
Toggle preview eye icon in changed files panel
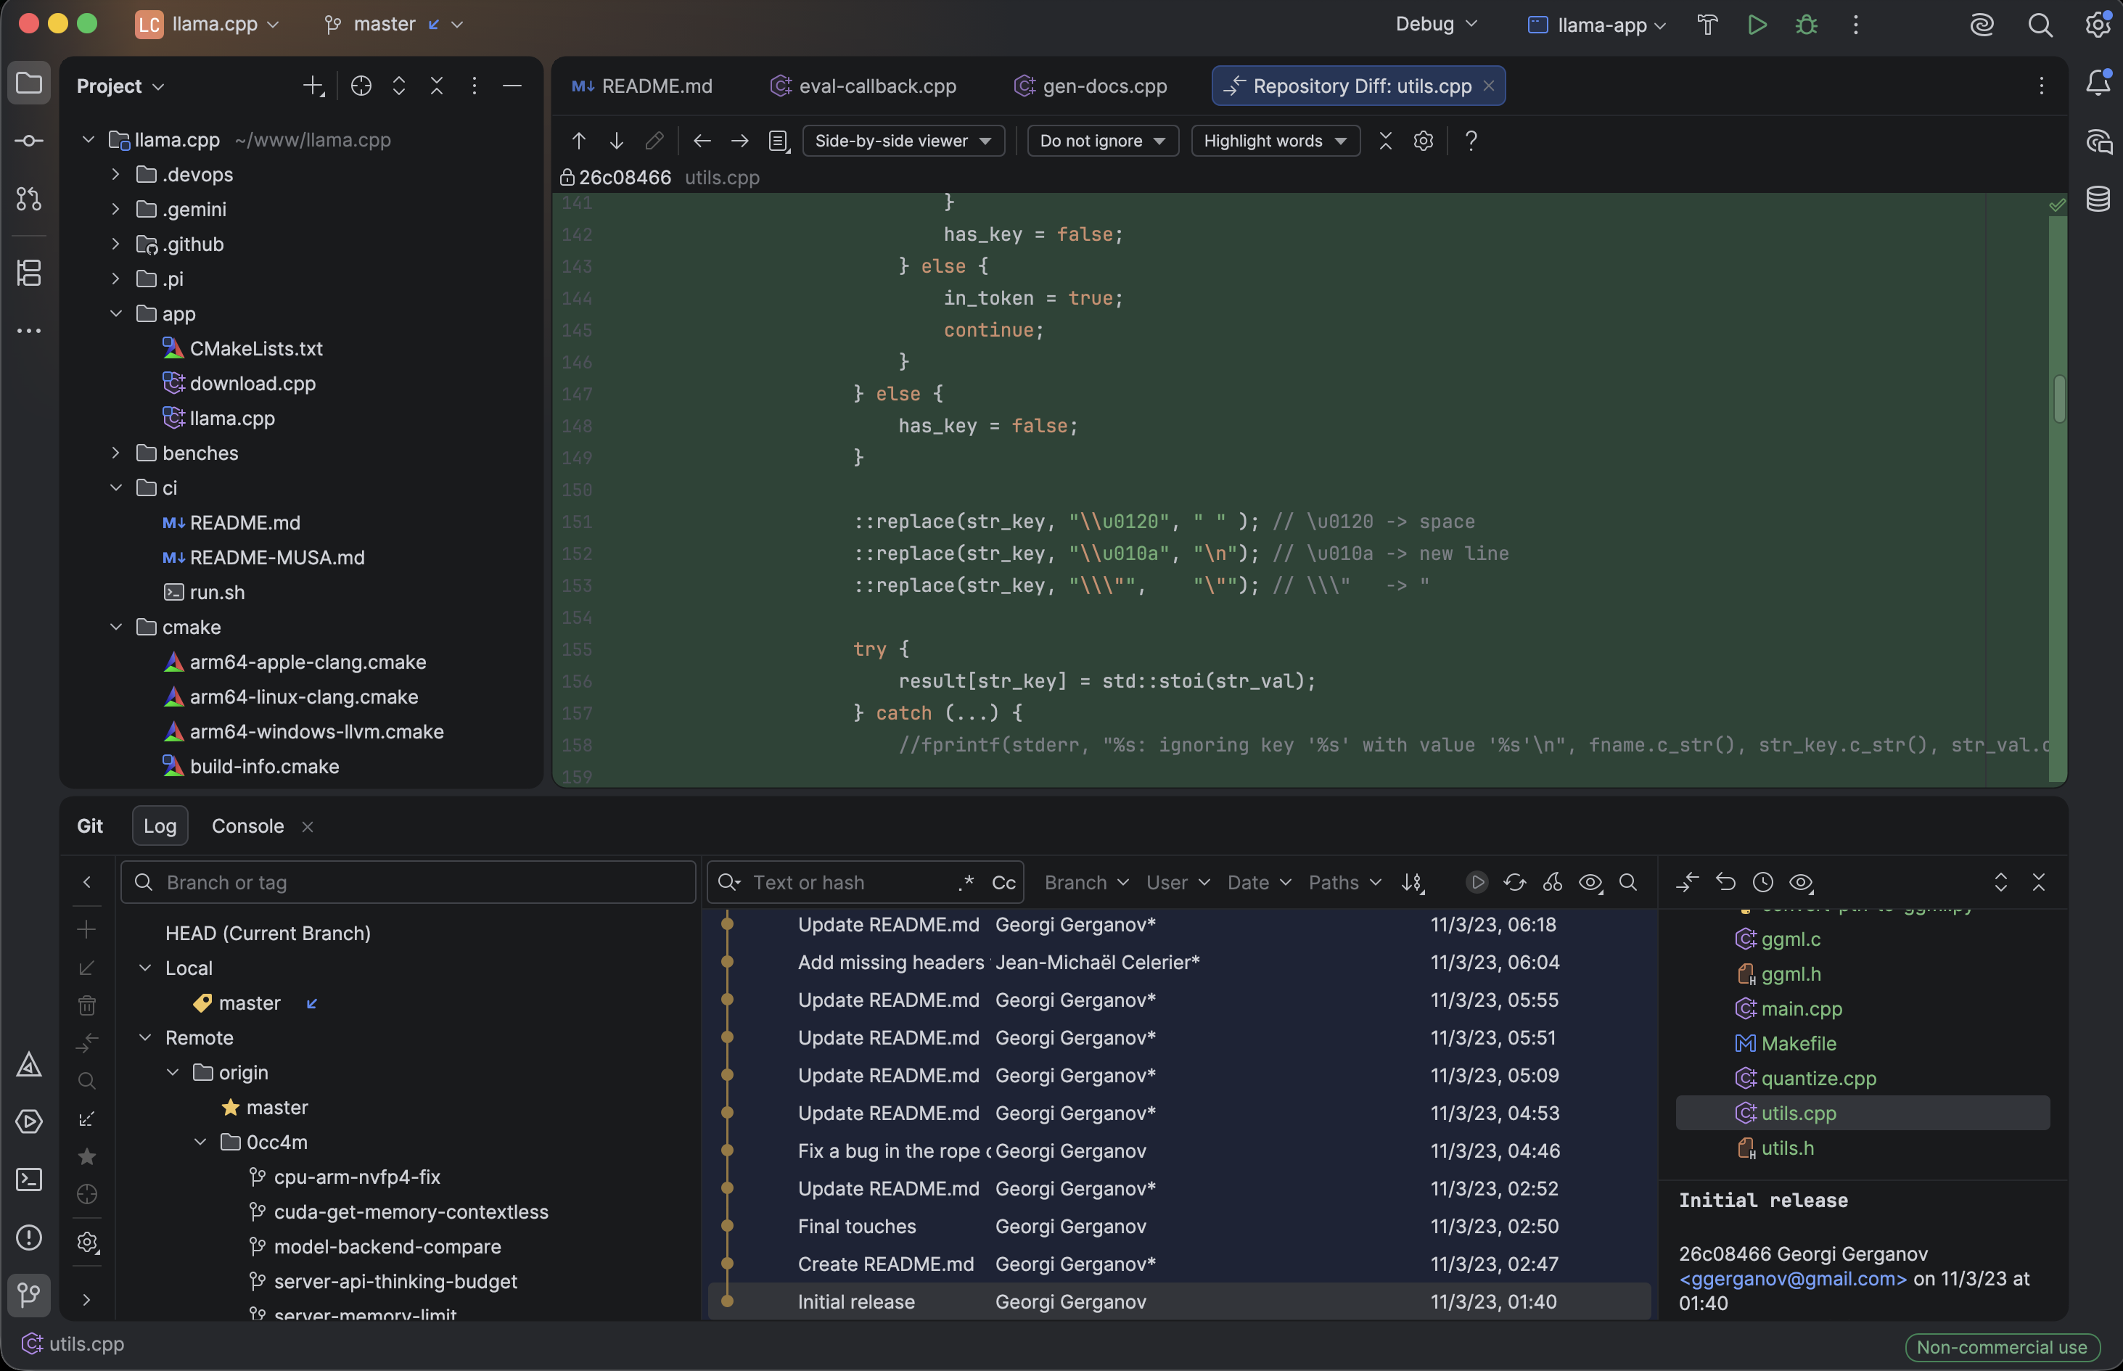(x=1801, y=882)
